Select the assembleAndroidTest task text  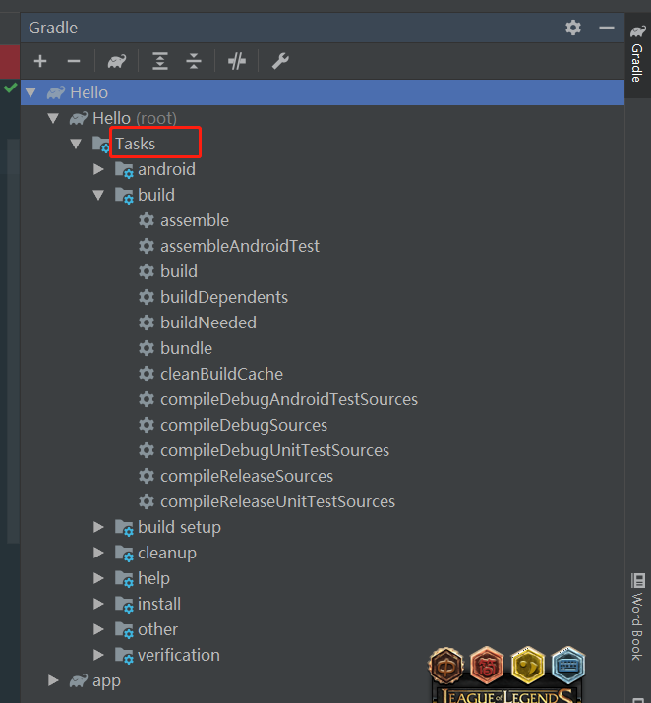pos(240,246)
